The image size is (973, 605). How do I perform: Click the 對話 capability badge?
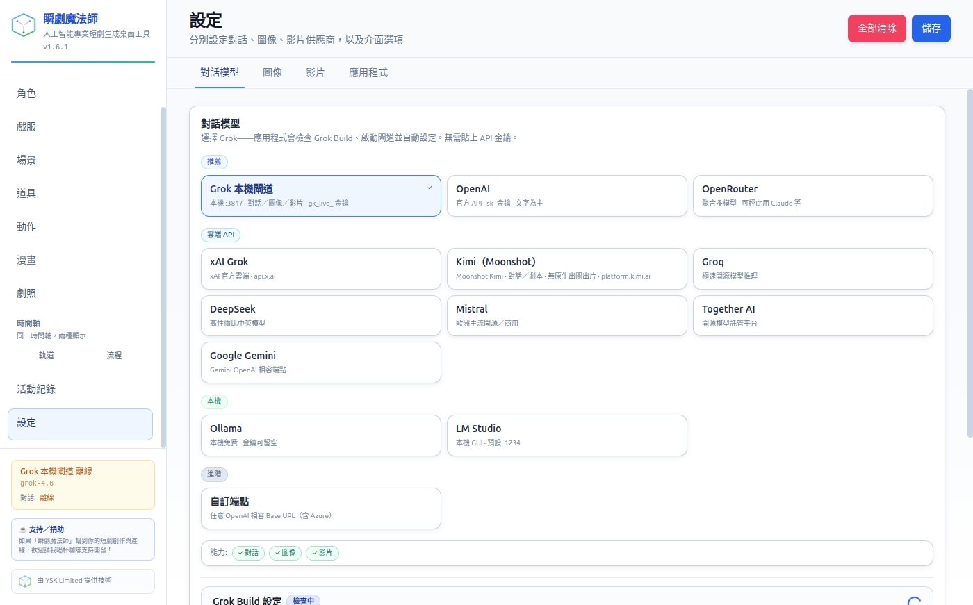point(248,553)
